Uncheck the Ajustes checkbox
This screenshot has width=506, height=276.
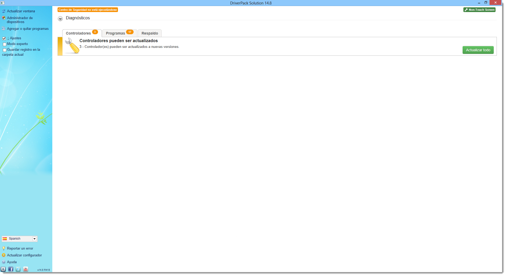(x=4, y=38)
